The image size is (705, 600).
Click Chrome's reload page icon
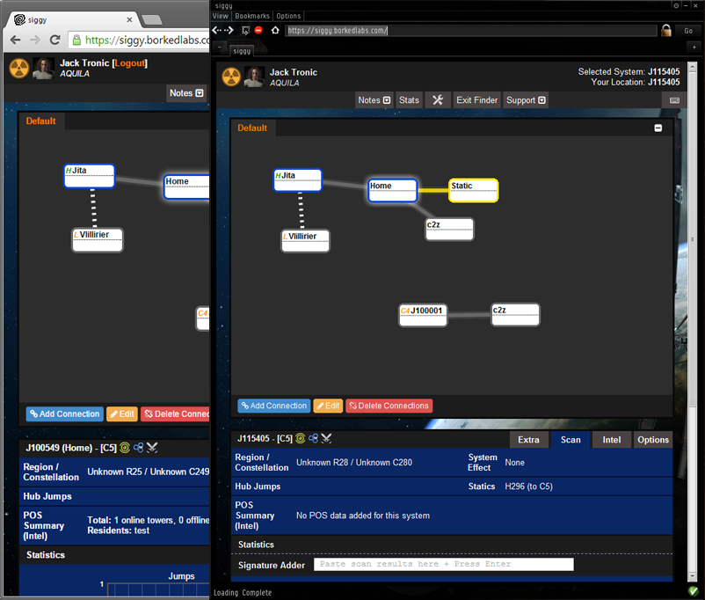click(x=55, y=40)
